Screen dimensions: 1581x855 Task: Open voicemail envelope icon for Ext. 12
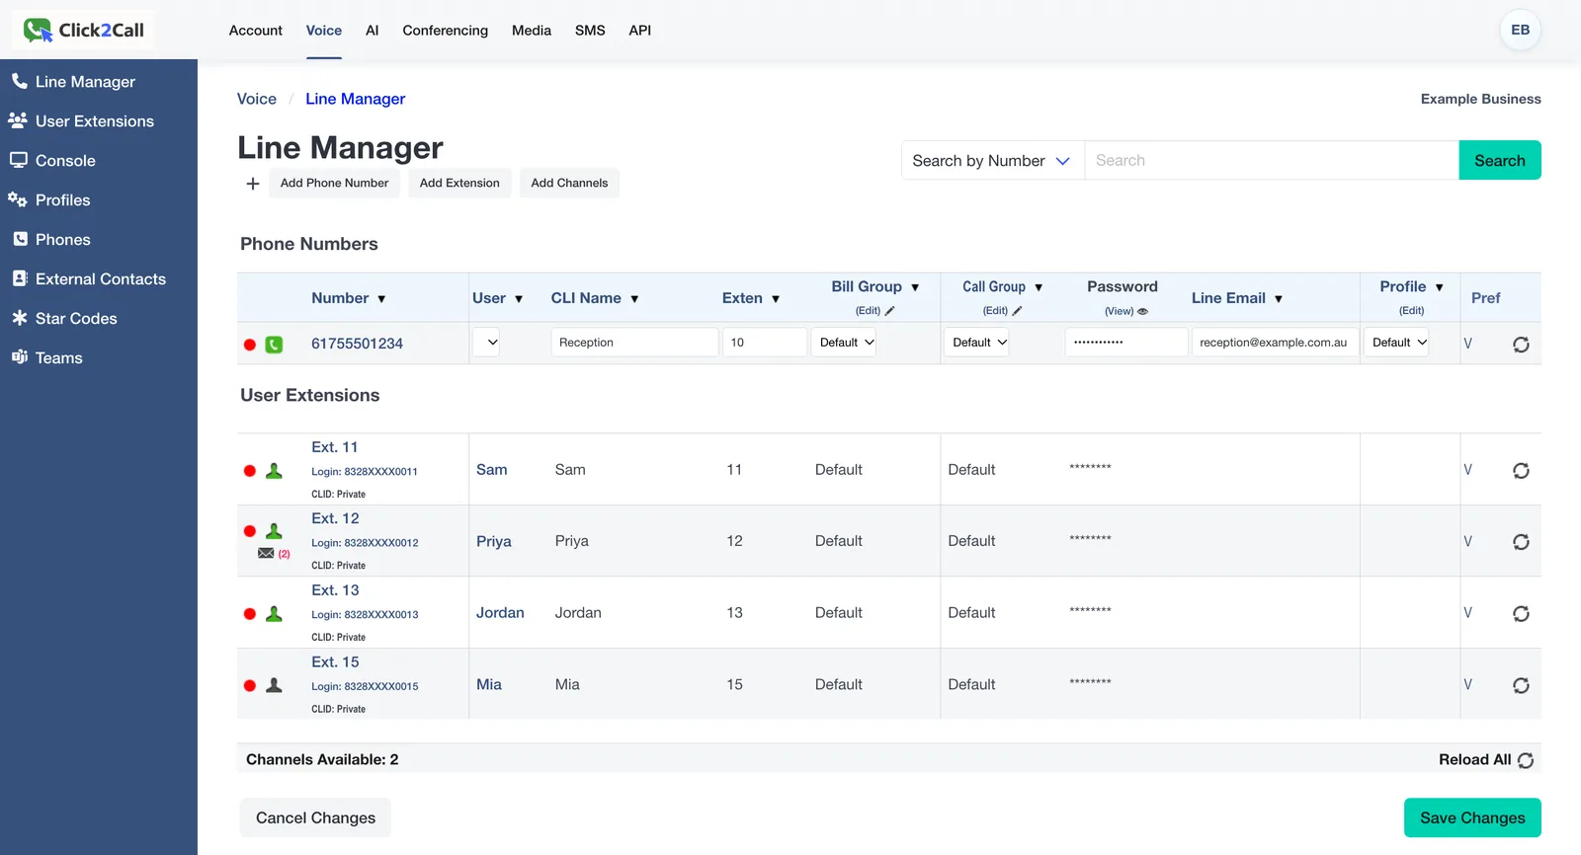pos(266,553)
